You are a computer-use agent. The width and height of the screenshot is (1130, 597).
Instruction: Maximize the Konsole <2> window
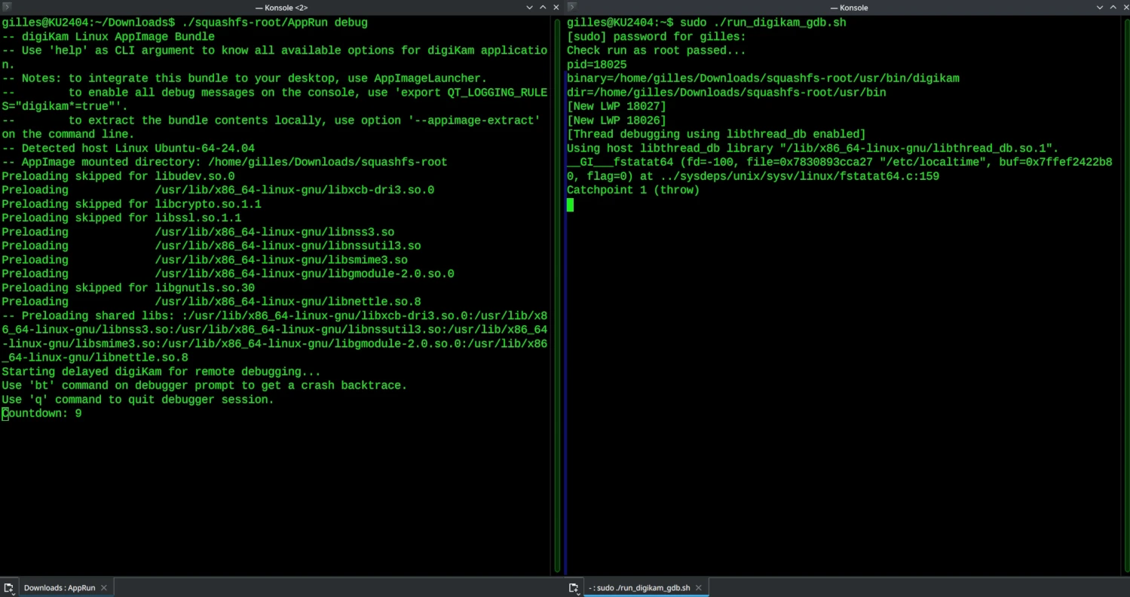pyautogui.click(x=543, y=7)
